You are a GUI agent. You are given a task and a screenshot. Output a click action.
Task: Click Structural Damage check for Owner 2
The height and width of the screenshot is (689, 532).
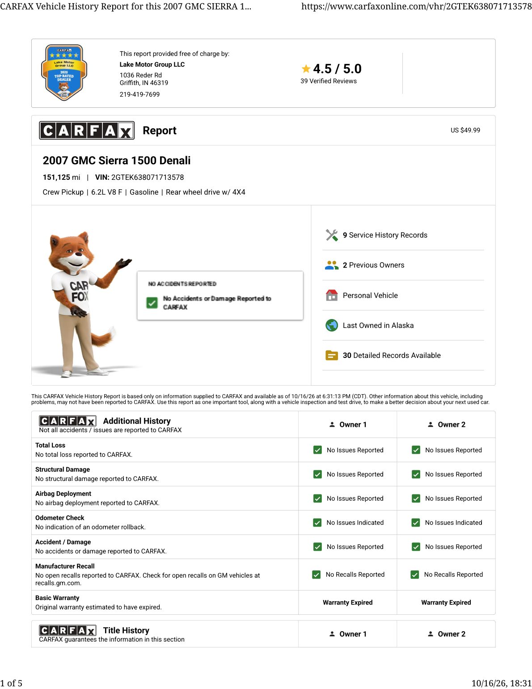coord(416,474)
